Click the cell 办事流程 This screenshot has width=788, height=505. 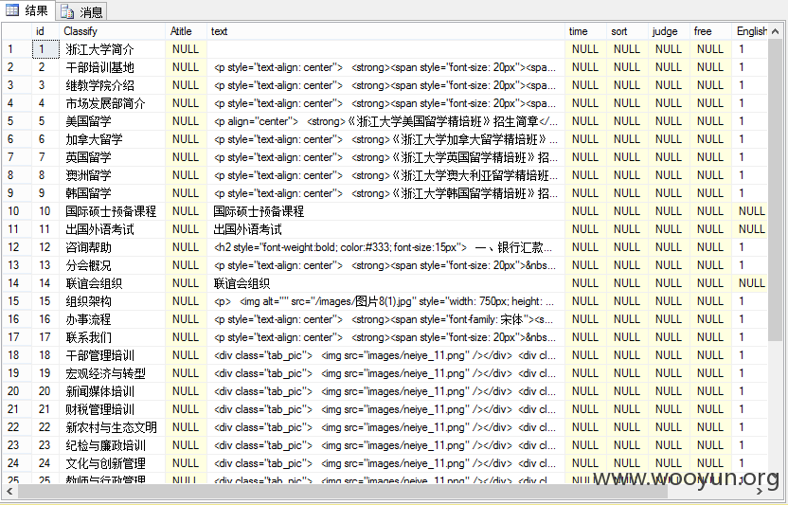(x=112, y=319)
